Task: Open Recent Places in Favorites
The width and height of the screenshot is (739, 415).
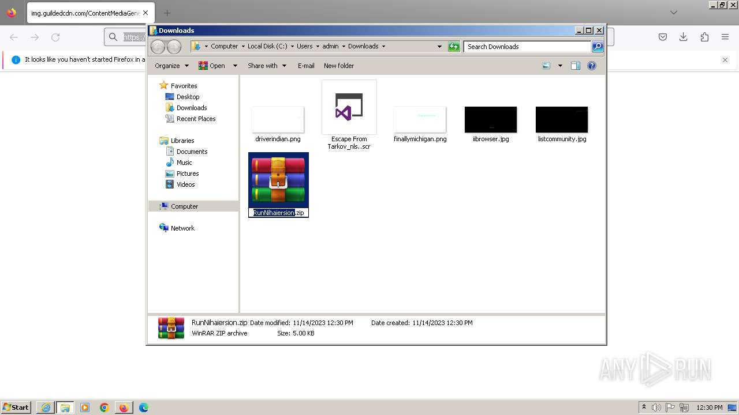Action: 196,119
